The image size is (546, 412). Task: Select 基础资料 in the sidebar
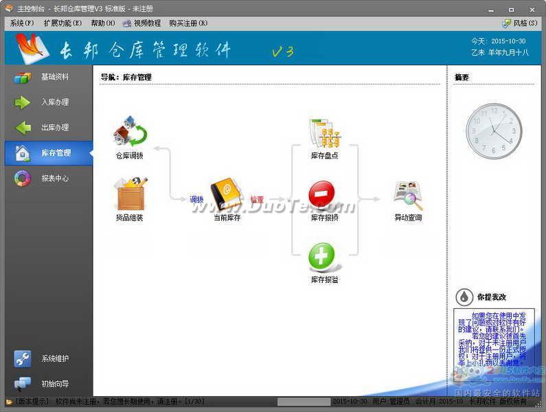click(55, 77)
